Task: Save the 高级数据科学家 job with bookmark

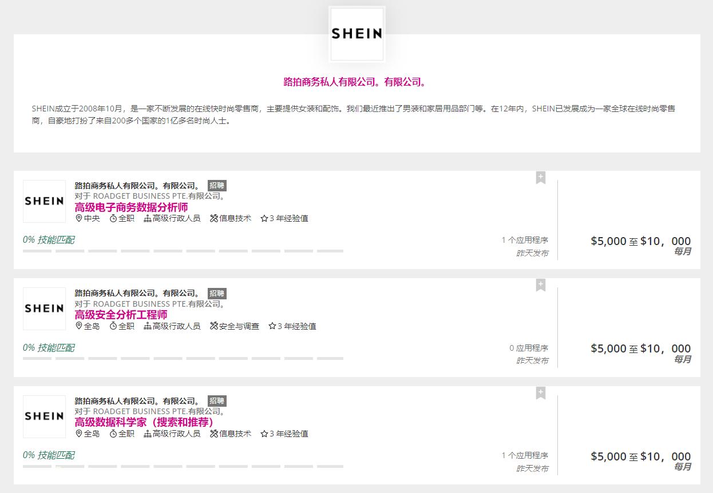Action: (x=540, y=393)
